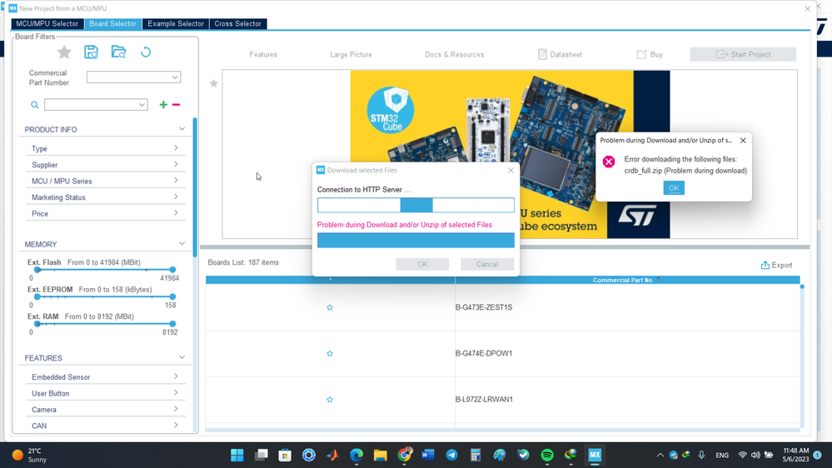Sort by Commercial Part No column header
Screen dimensions: 832x468
pyautogui.click(x=622, y=280)
